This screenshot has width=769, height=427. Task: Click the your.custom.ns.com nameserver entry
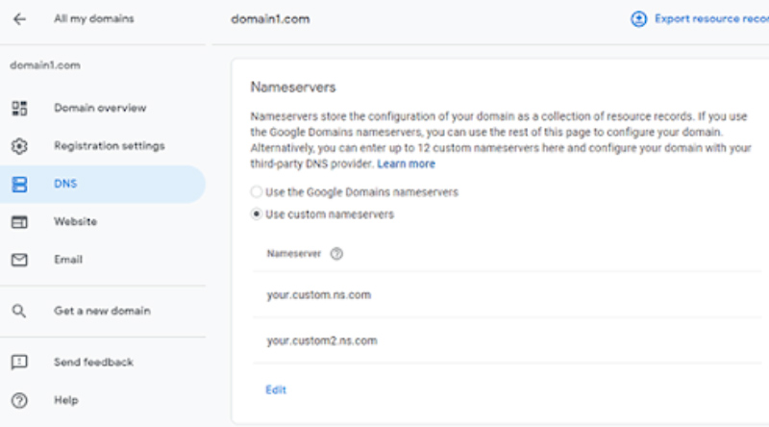[319, 295]
